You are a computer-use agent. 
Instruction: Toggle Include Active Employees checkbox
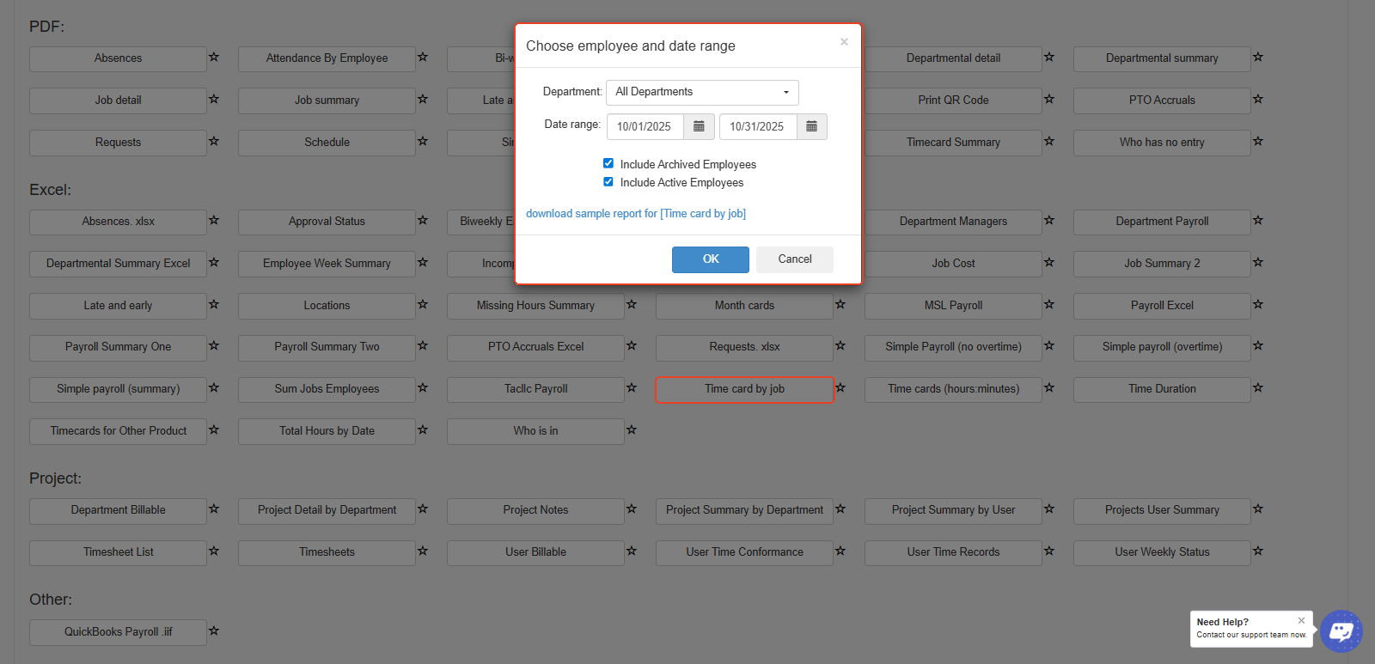[x=608, y=182]
